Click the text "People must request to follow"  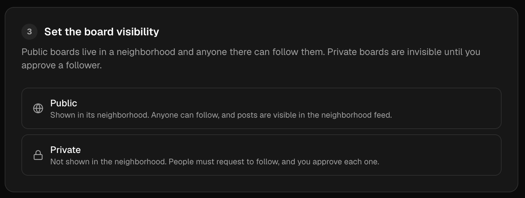pos(224,162)
